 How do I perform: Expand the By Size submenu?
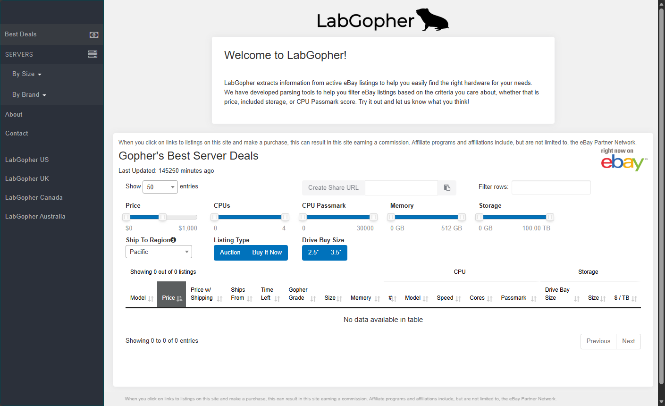tap(27, 74)
